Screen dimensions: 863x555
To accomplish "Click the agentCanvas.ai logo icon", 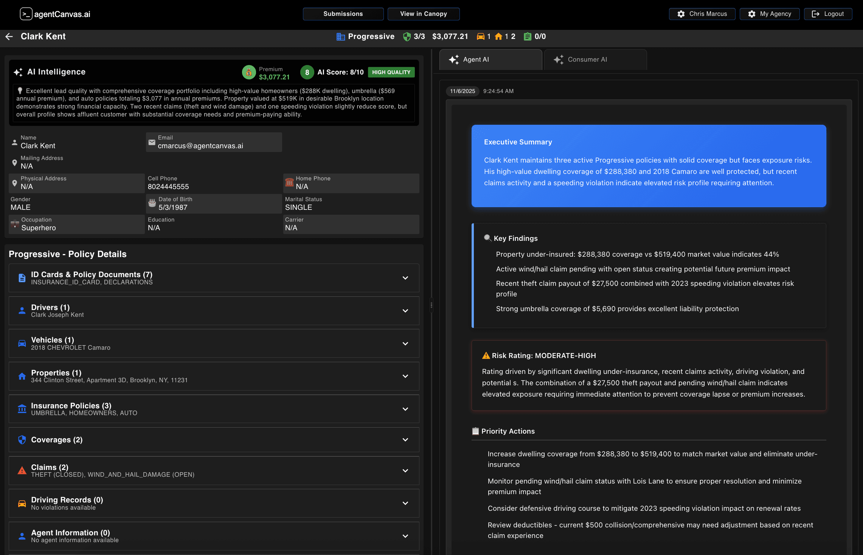I will click(26, 14).
